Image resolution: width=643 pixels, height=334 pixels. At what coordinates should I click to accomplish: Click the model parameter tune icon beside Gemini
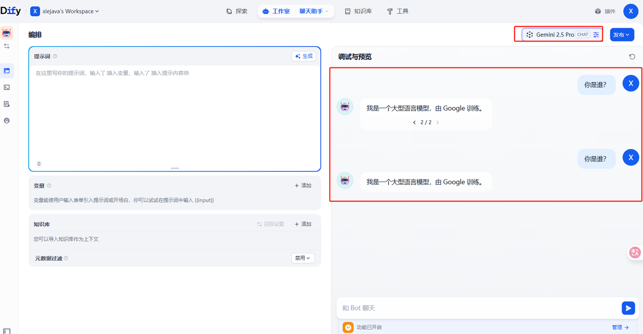click(x=596, y=34)
